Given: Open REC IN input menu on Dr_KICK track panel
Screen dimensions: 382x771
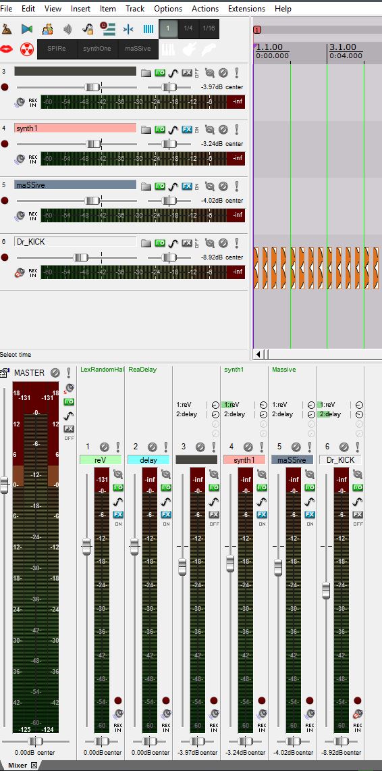Looking at the screenshot, I should click(33, 272).
